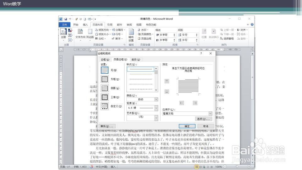Click the style list scroll down arrow

(156, 90)
